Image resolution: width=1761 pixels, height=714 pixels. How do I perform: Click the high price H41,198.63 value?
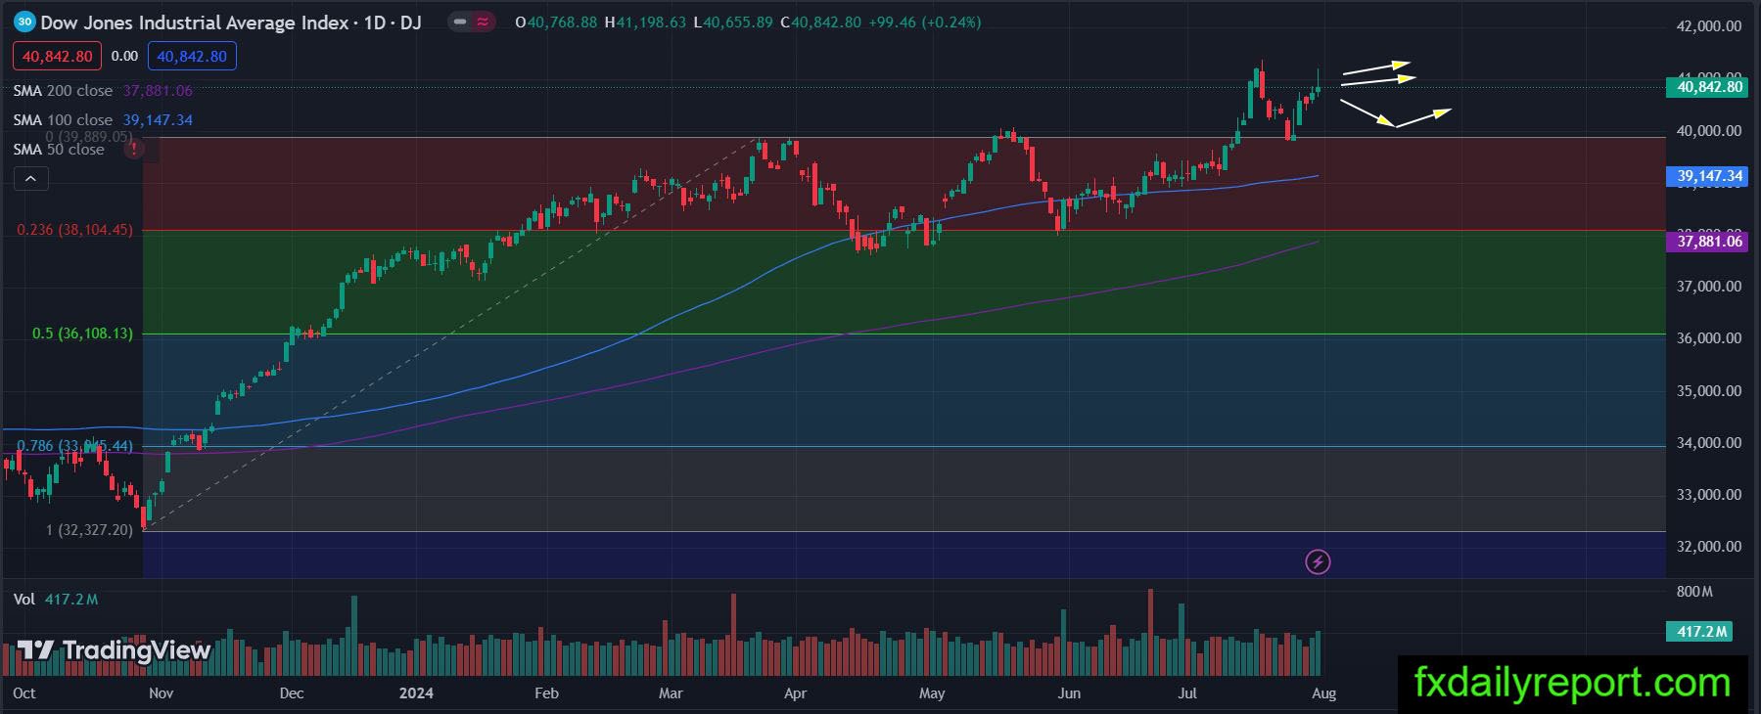[x=645, y=22]
